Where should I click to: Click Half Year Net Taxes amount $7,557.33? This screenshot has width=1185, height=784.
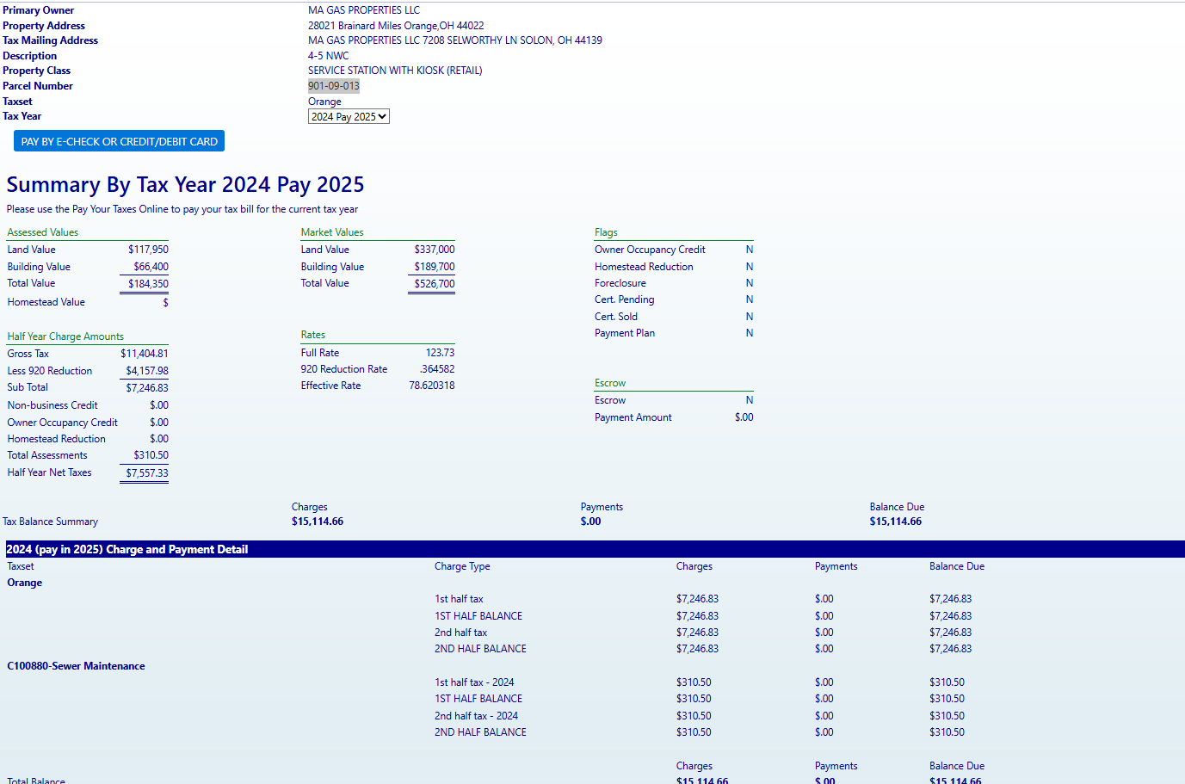[x=147, y=473]
